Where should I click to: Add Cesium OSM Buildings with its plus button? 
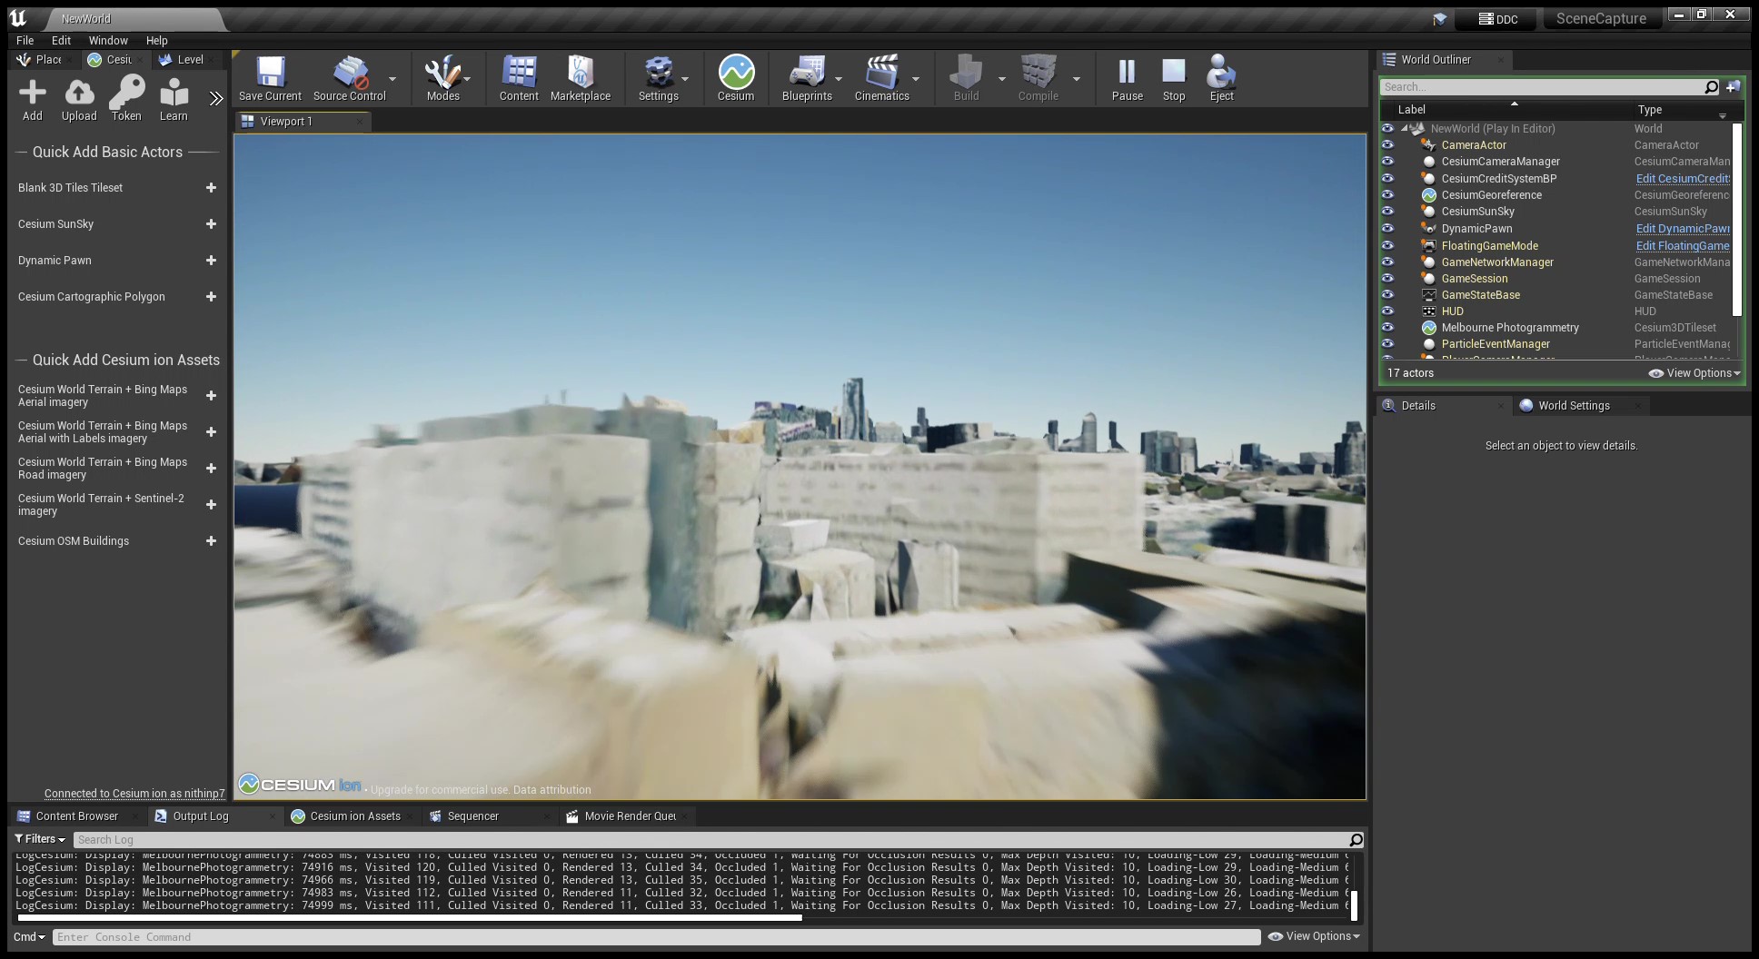(x=211, y=540)
